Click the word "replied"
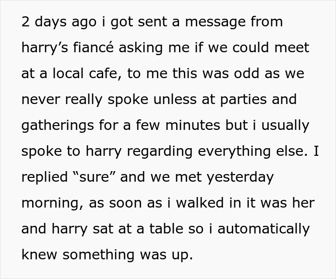 (x=44, y=177)
